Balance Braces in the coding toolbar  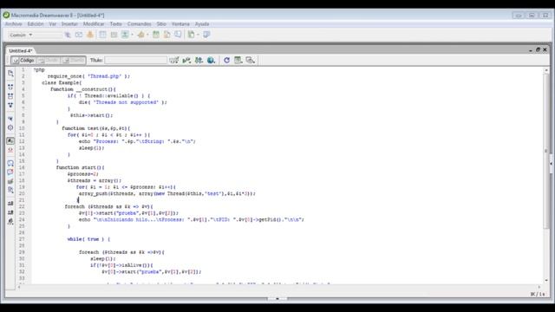pos(10,127)
